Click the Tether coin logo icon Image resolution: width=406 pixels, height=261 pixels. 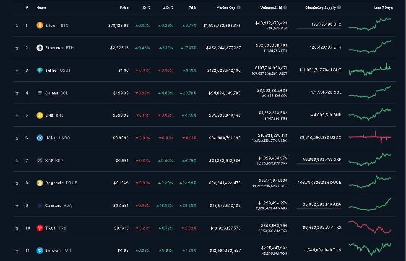click(40, 70)
